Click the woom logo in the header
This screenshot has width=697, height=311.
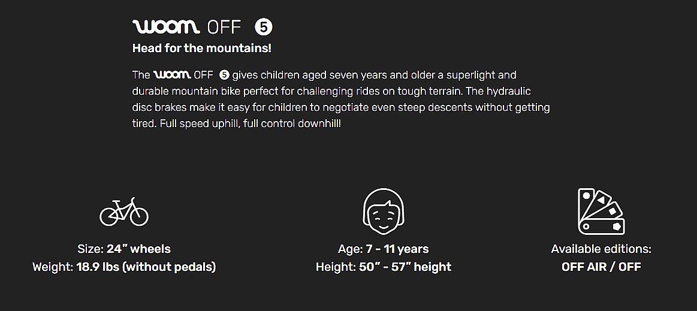coord(166,27)
